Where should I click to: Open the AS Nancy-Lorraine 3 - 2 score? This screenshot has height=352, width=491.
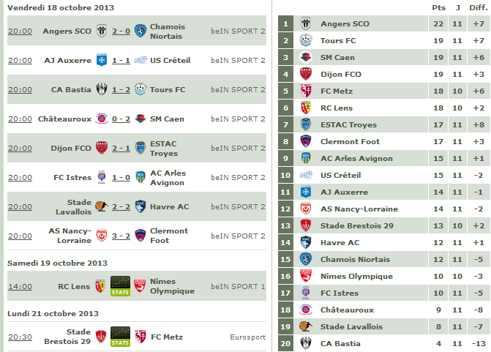point(121,236)
